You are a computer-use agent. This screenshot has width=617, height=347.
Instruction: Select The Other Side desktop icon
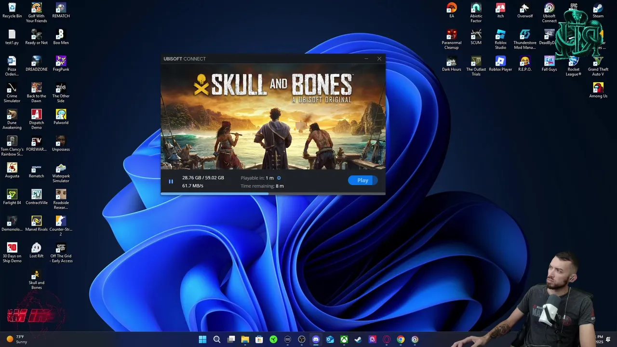pyautogui.click(x=61, y=93)
